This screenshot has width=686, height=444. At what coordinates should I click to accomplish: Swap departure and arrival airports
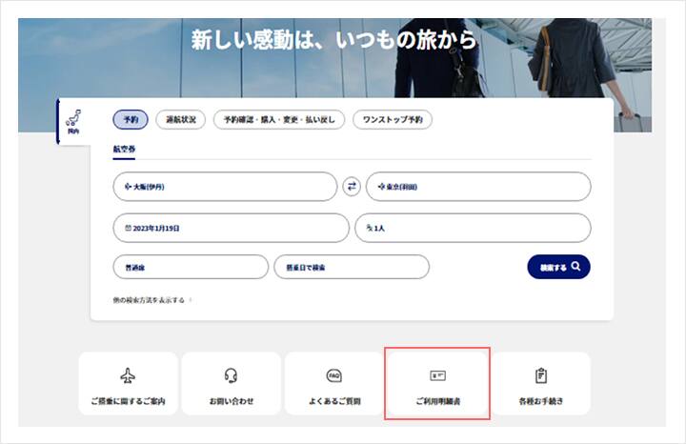pyautogui.click(x=352, y=187)
